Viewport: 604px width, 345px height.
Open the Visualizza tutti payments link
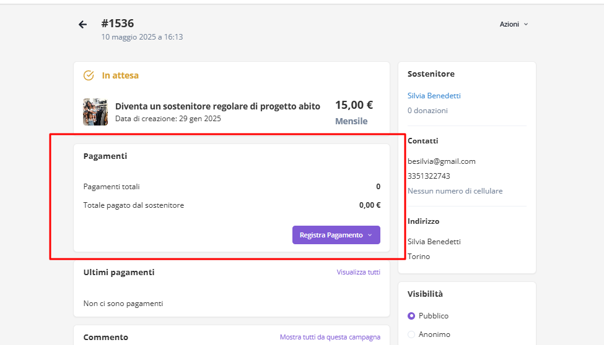(x=358, y=272)
